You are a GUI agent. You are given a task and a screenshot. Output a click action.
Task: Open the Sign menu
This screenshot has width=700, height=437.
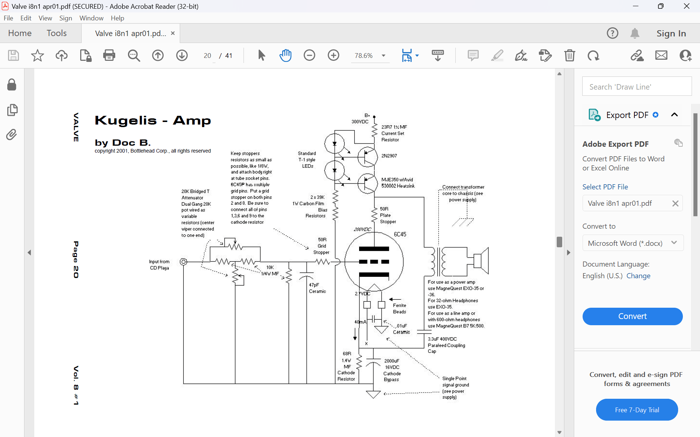click(x=66, y=18)
